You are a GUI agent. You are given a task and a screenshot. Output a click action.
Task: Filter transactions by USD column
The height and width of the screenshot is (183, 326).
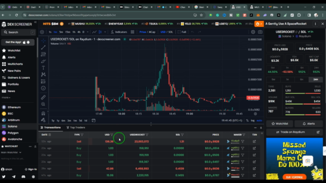[x=112, y=135]
